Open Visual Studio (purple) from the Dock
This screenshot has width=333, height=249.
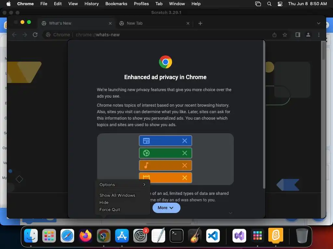click(239, 235)
